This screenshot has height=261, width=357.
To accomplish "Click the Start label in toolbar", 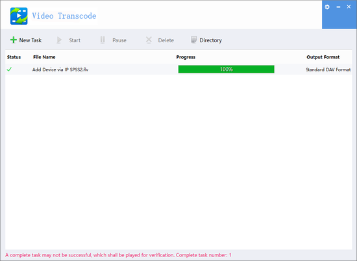I will (75, 40).
